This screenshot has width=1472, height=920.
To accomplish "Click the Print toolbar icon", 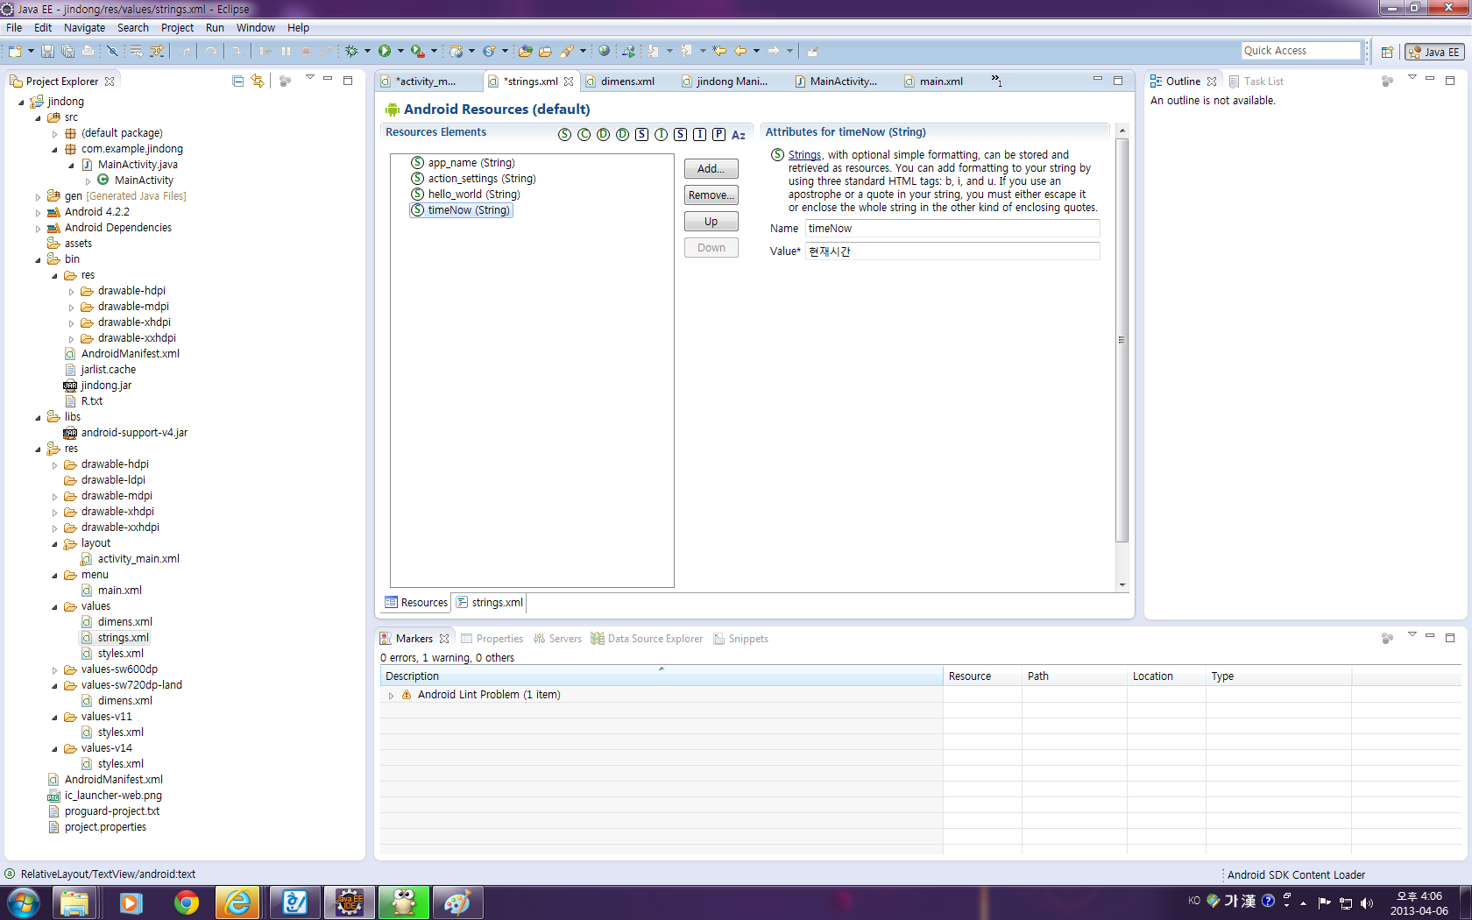I will tap(88, 52).
